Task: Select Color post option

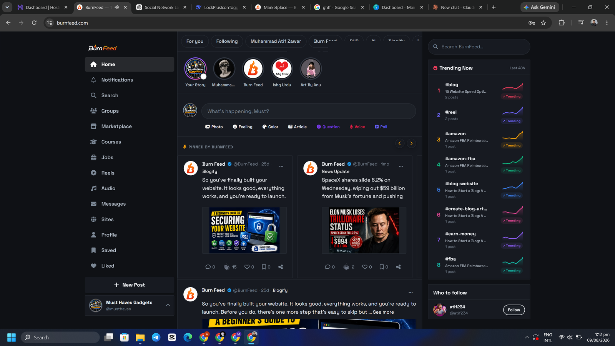Action: (x=270, y=127)
